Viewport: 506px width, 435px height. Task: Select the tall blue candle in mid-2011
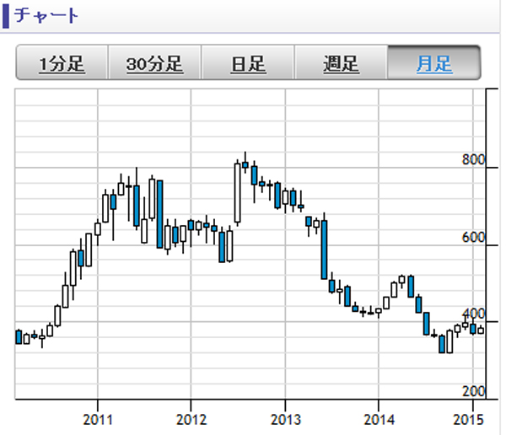(x=160, y=213)
